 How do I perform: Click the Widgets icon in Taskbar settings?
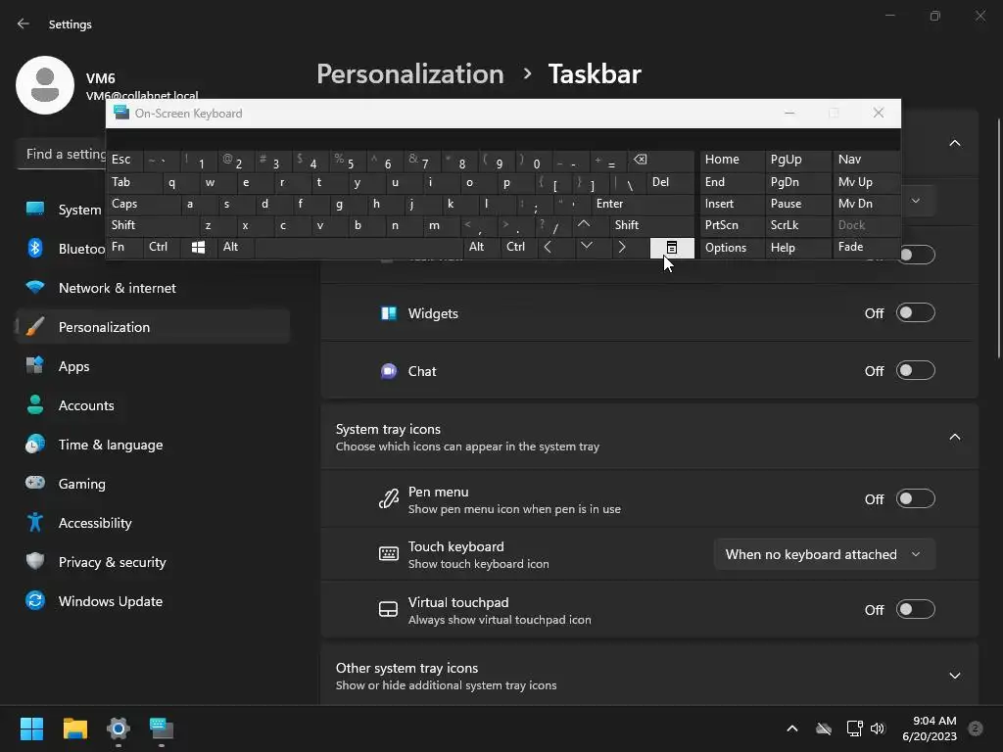388,313
